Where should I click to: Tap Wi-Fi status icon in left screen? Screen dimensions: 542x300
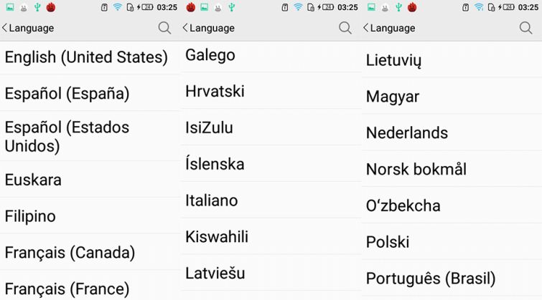pos(118,7)
